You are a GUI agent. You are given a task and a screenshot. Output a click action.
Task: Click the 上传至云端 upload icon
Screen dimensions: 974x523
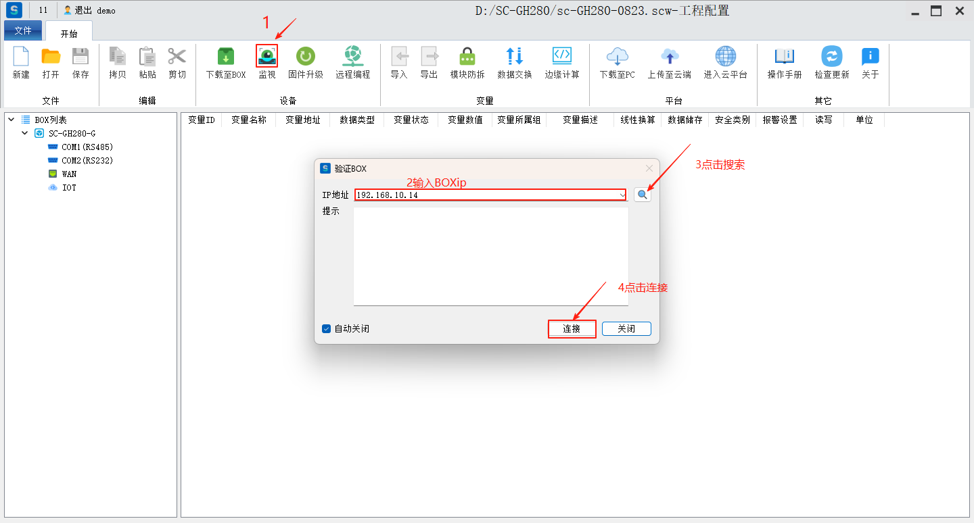point(669,57)
